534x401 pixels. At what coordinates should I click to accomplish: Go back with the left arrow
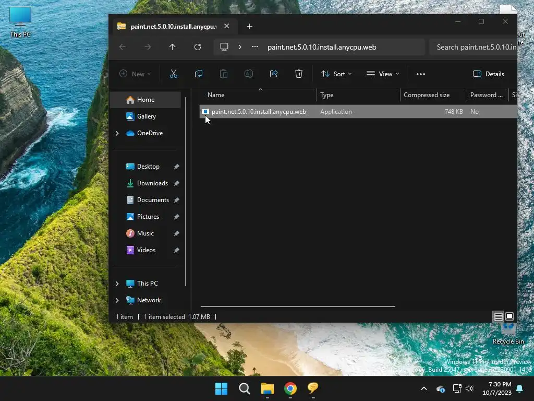[123, 47]
